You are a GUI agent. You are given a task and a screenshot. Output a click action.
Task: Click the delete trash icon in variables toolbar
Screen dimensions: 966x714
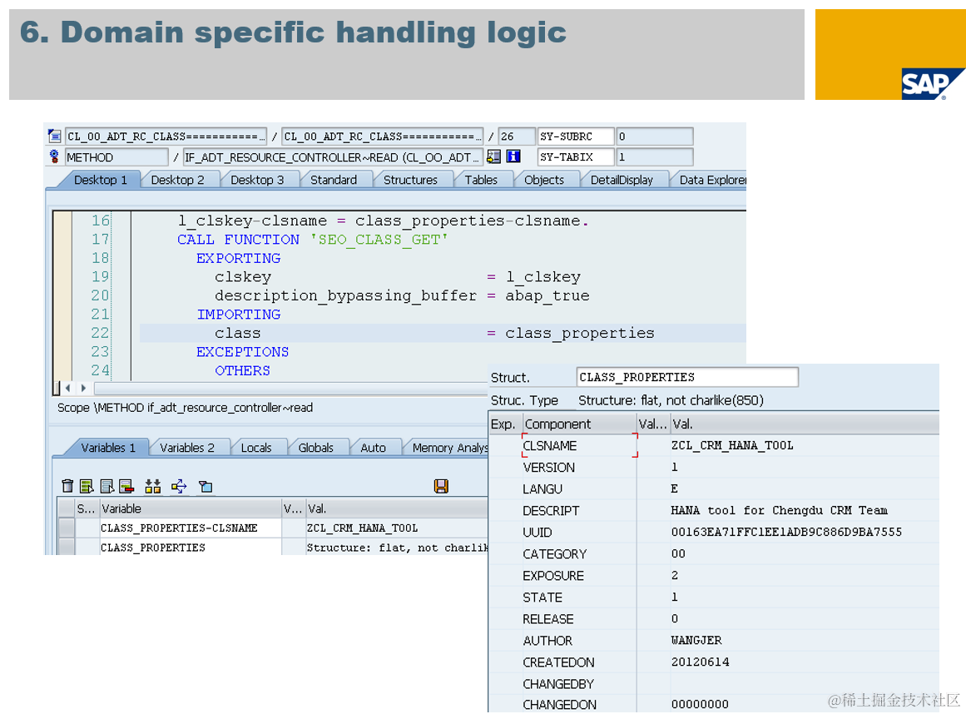(67, 486)
